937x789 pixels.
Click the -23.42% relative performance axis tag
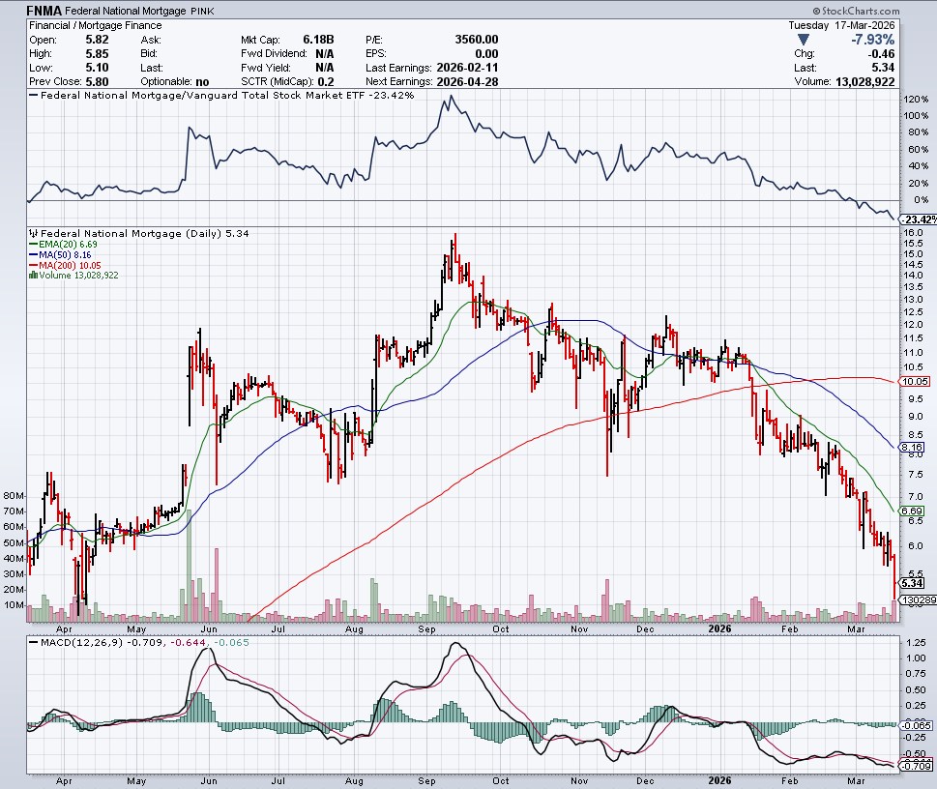point(918,219)
